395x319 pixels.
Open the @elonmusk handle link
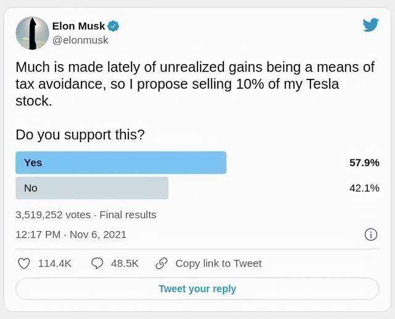click(x=80, y=40)
